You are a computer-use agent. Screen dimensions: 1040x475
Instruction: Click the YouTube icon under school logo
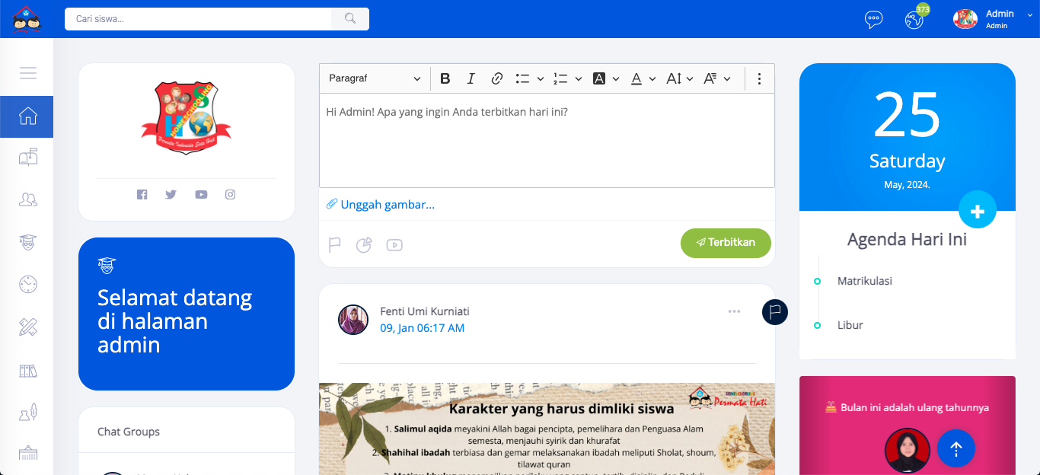point(201,195)
